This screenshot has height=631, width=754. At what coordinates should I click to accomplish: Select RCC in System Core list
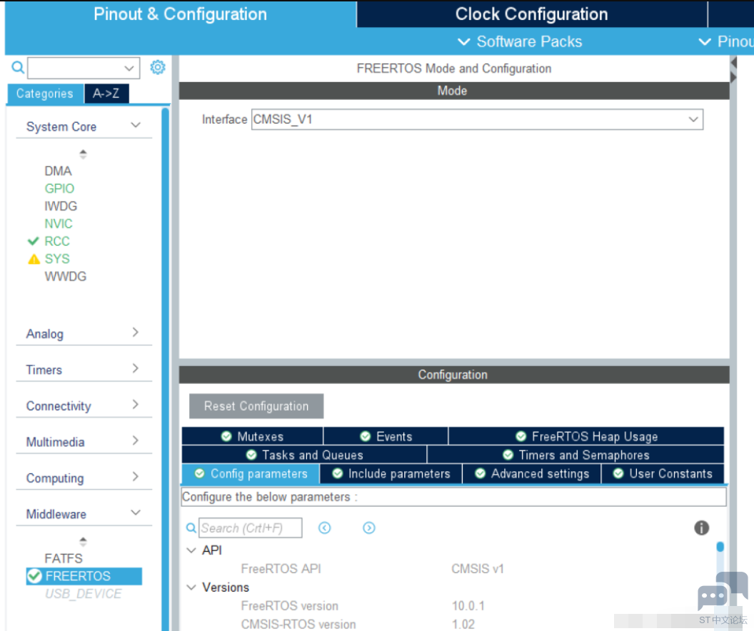tap(56, 241)
